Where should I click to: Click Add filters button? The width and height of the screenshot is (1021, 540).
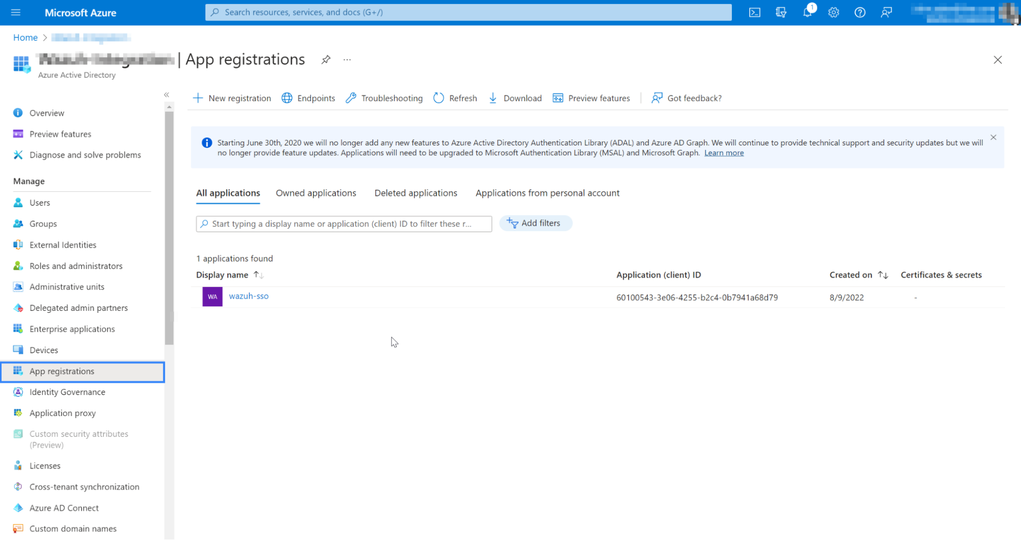[535, 223]
